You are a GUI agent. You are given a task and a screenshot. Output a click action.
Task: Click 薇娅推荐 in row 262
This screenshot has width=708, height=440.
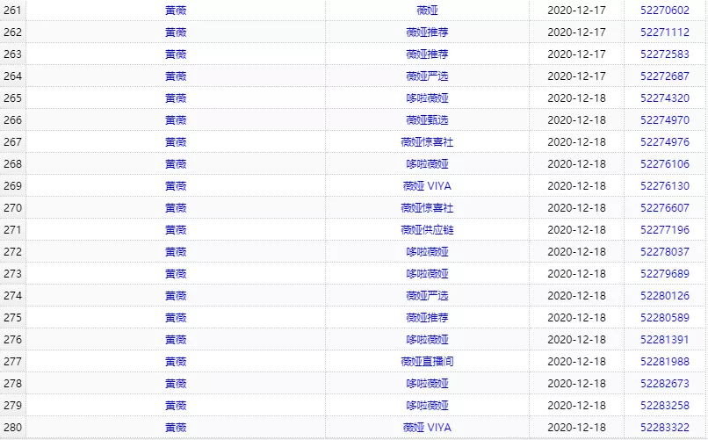click(427, 32)
